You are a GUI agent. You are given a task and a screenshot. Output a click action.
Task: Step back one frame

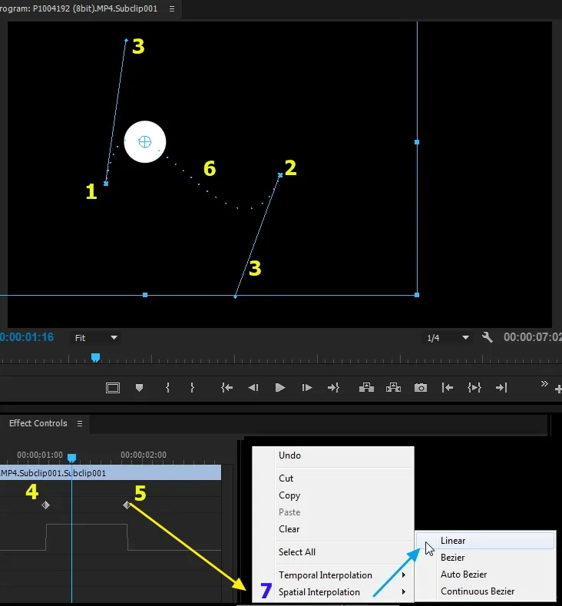(x=253, y=388)
